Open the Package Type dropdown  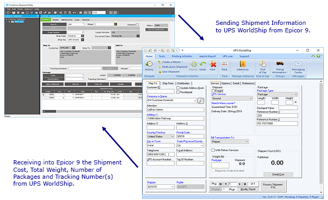pyautogui.click(x=277, y=94)
